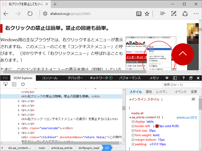Screen dimensions: 202x151
Task: Show hidden developer tools dropdown arrow
Action: tap(167, 78)
